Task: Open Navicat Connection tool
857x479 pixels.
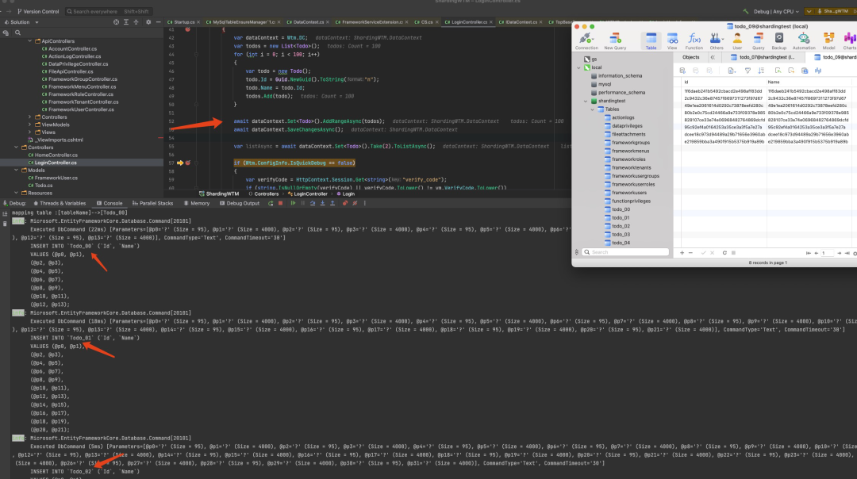Action: click(586, 40)
